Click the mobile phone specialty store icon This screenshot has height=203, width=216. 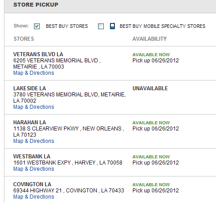coord(112,26)
